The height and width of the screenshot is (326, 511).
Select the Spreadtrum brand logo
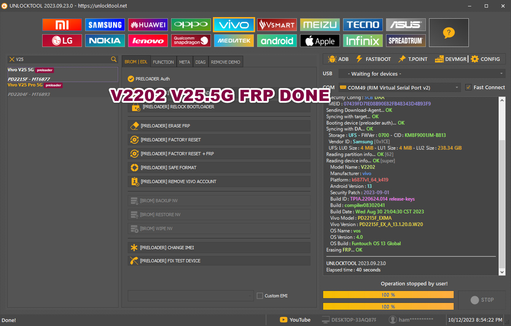point(406,41)
